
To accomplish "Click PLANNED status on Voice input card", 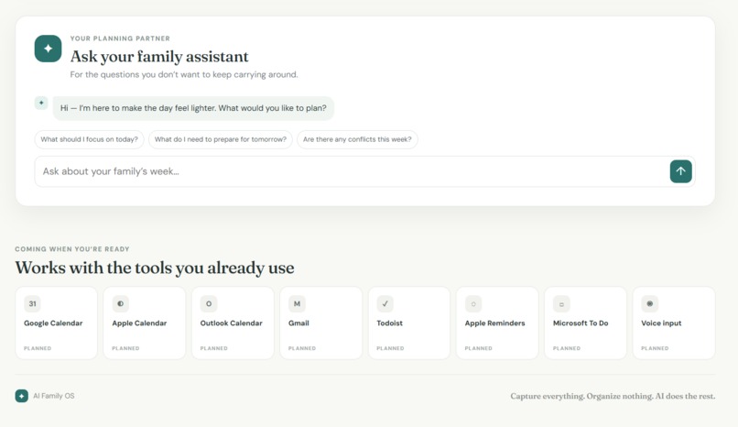I will (x=655, y=348).
